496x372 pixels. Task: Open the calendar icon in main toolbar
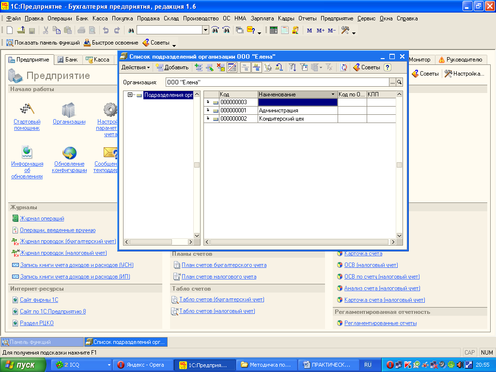(x=285, y=31)
